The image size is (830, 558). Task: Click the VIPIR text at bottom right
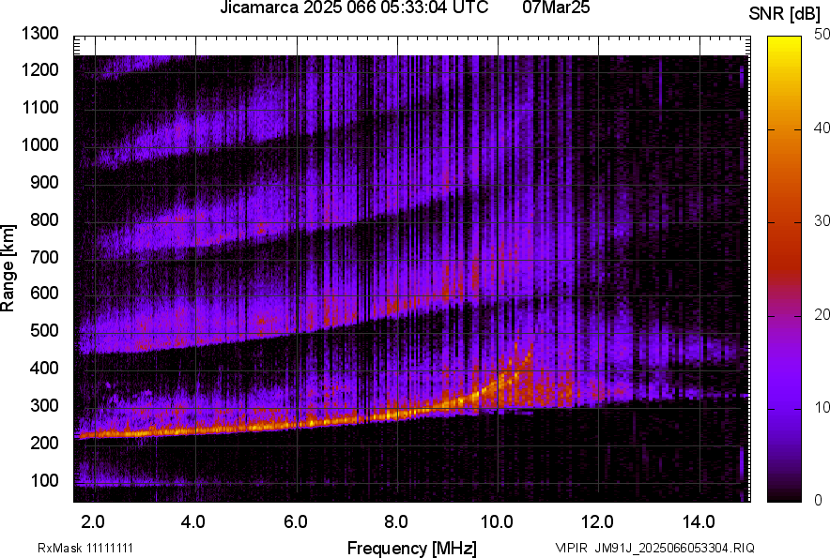coord(571,548)
